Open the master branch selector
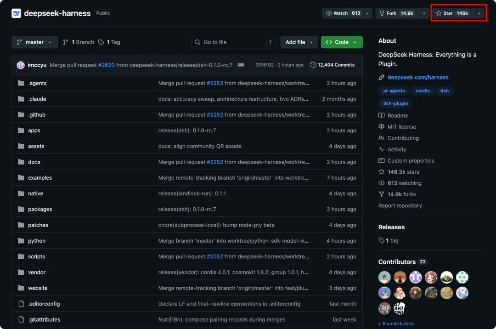Image resolution: width=496 pixels, height=329 pixels. pos(34,42)
